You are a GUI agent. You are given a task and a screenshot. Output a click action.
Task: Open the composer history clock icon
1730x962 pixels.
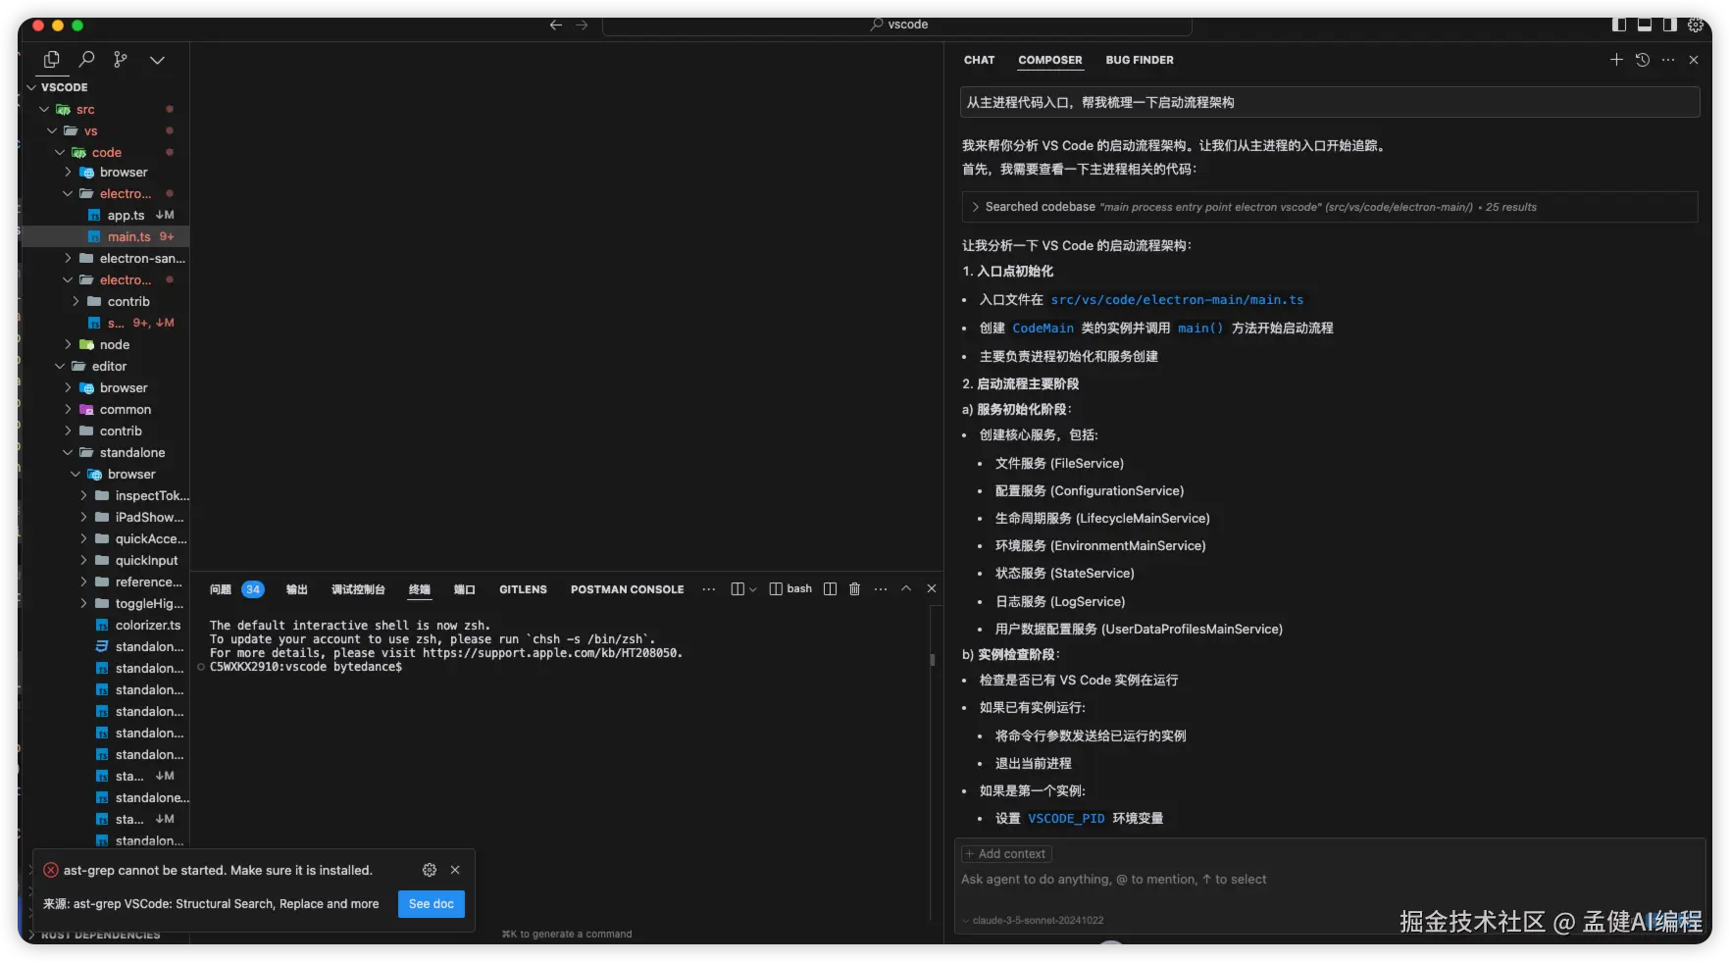pos(1643,60)
